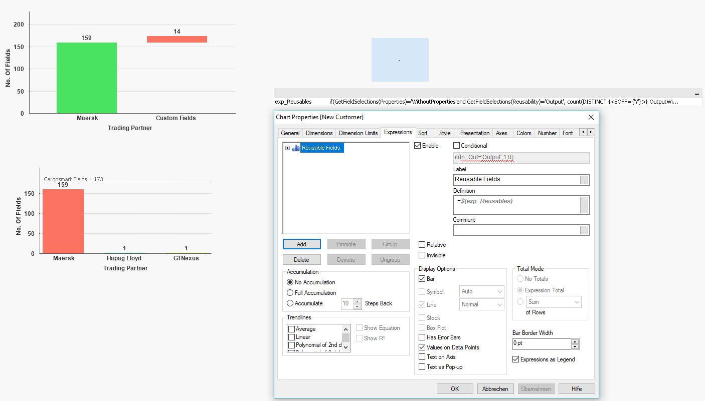The width and height of the screenshot is (705, 401).
Task: Check Text on Axis option
Action: pos(422,357)
